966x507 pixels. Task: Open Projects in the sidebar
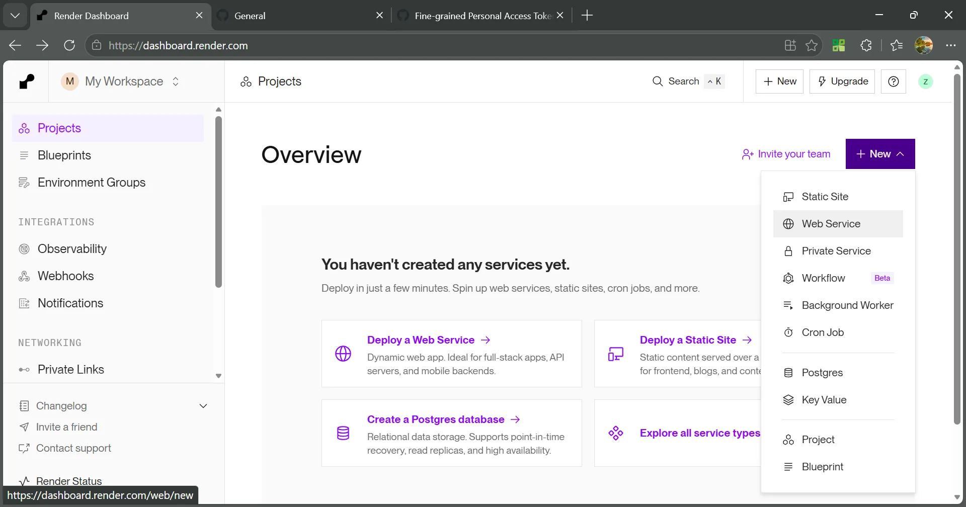click(108, 128)
